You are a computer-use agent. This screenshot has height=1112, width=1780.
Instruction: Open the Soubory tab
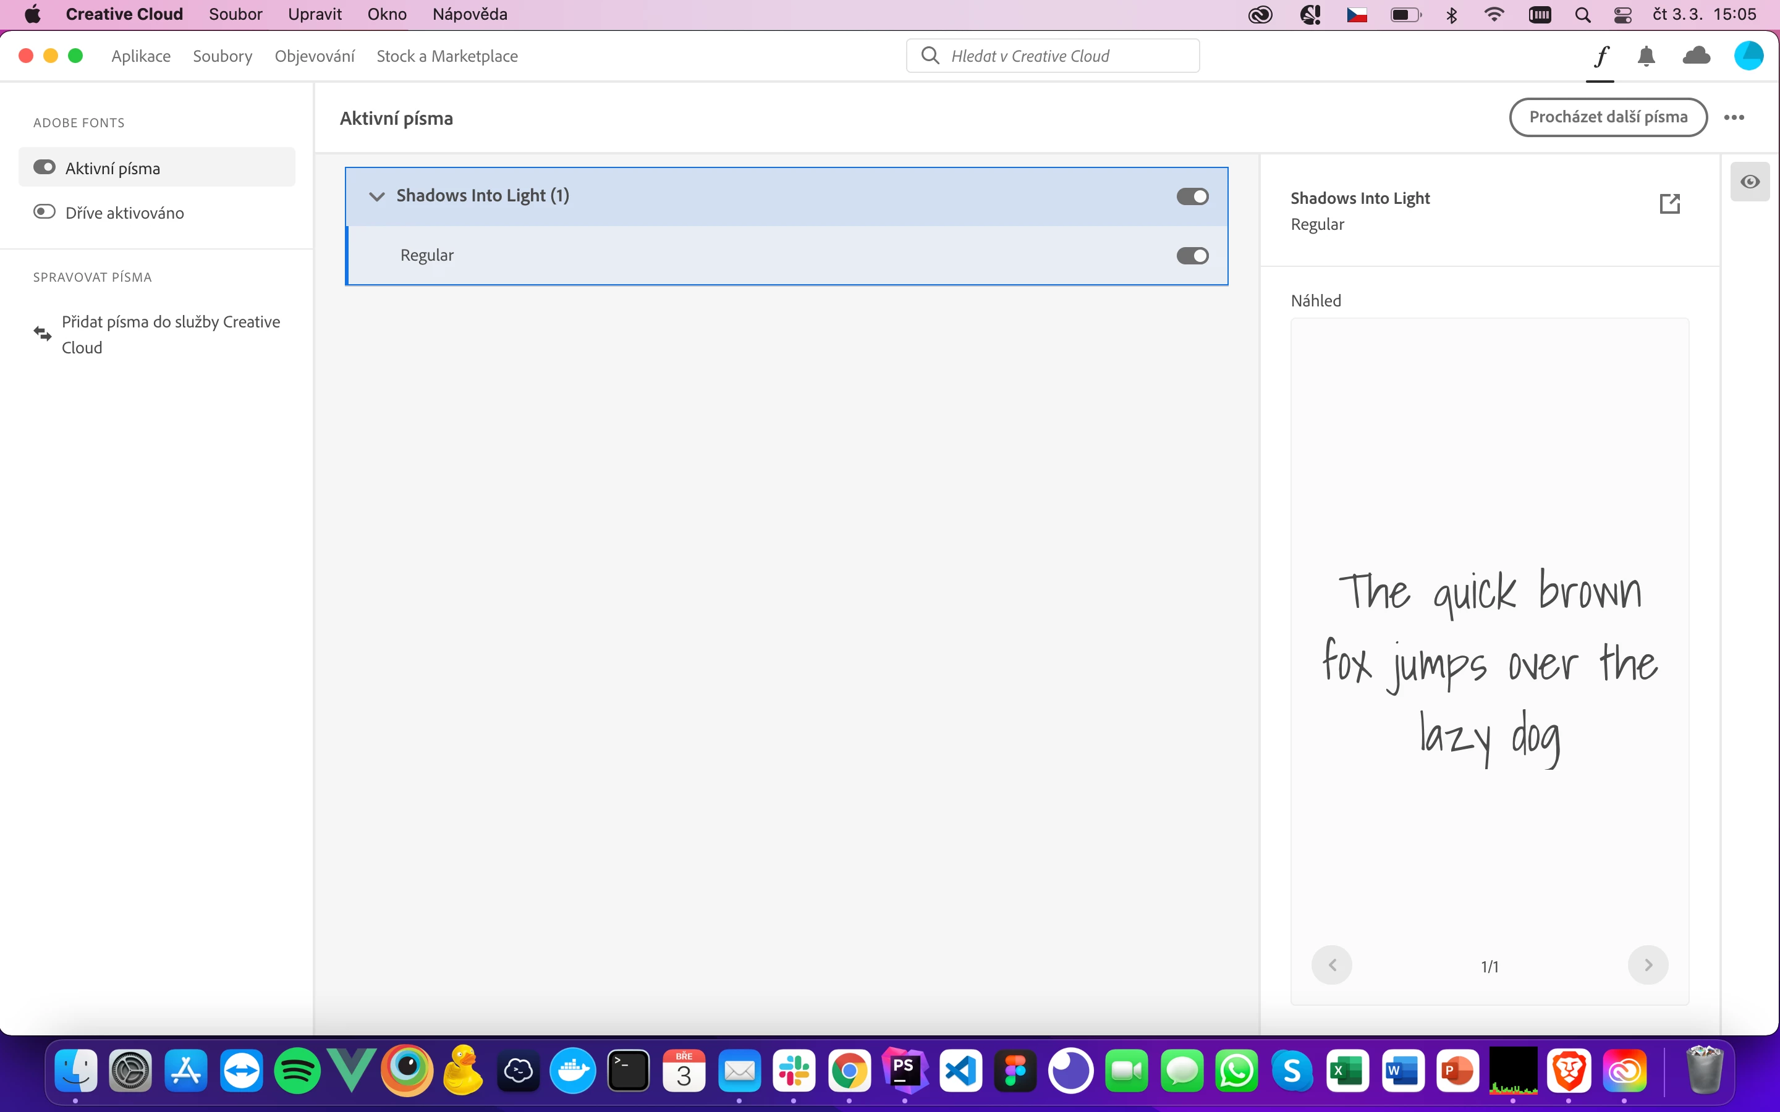[222, 57]
